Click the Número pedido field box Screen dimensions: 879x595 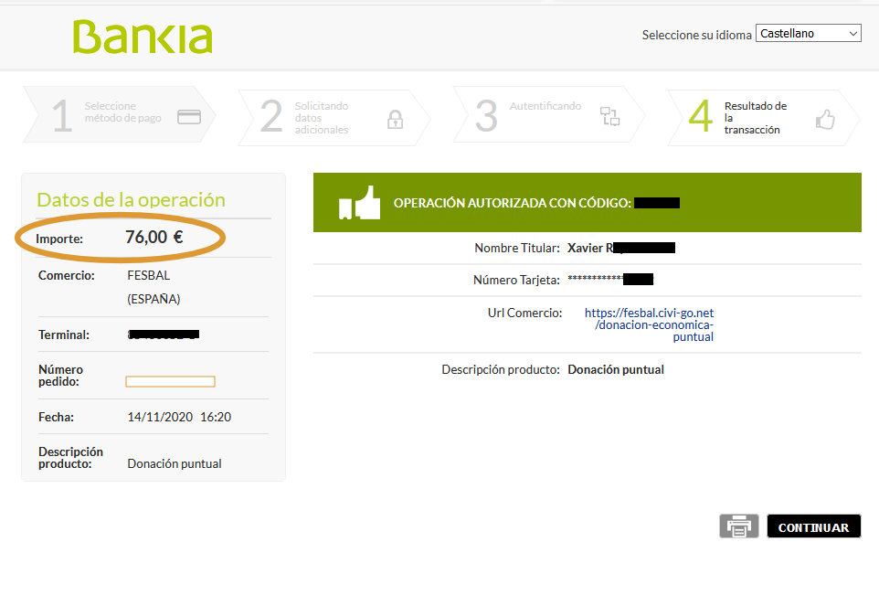[x=170, y=381]
